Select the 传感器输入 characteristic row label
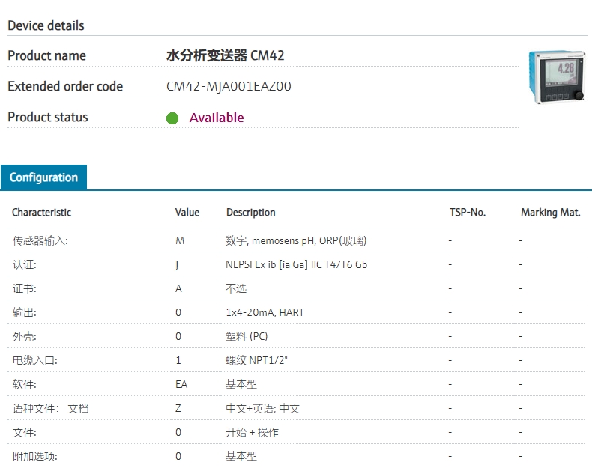 click(x=40, y=240)
